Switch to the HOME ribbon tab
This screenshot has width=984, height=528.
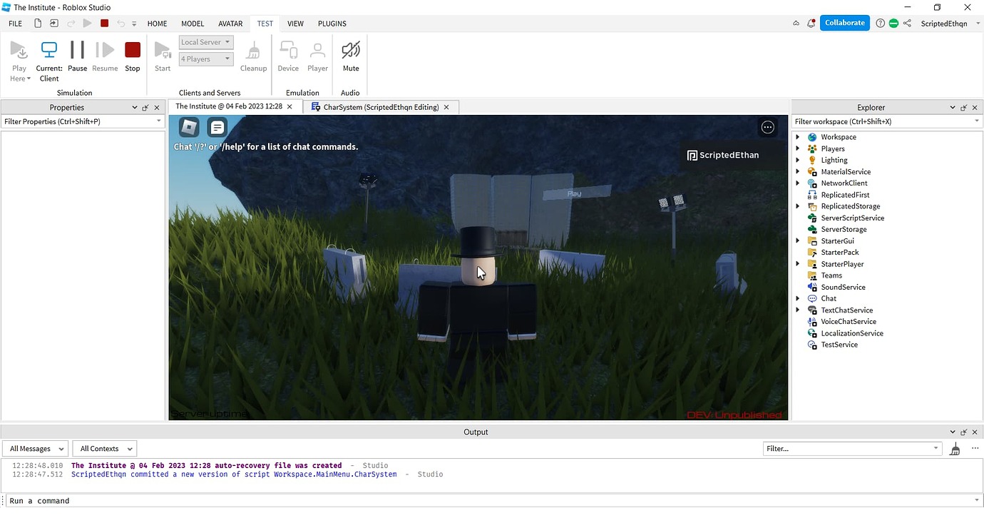[157, 23]
